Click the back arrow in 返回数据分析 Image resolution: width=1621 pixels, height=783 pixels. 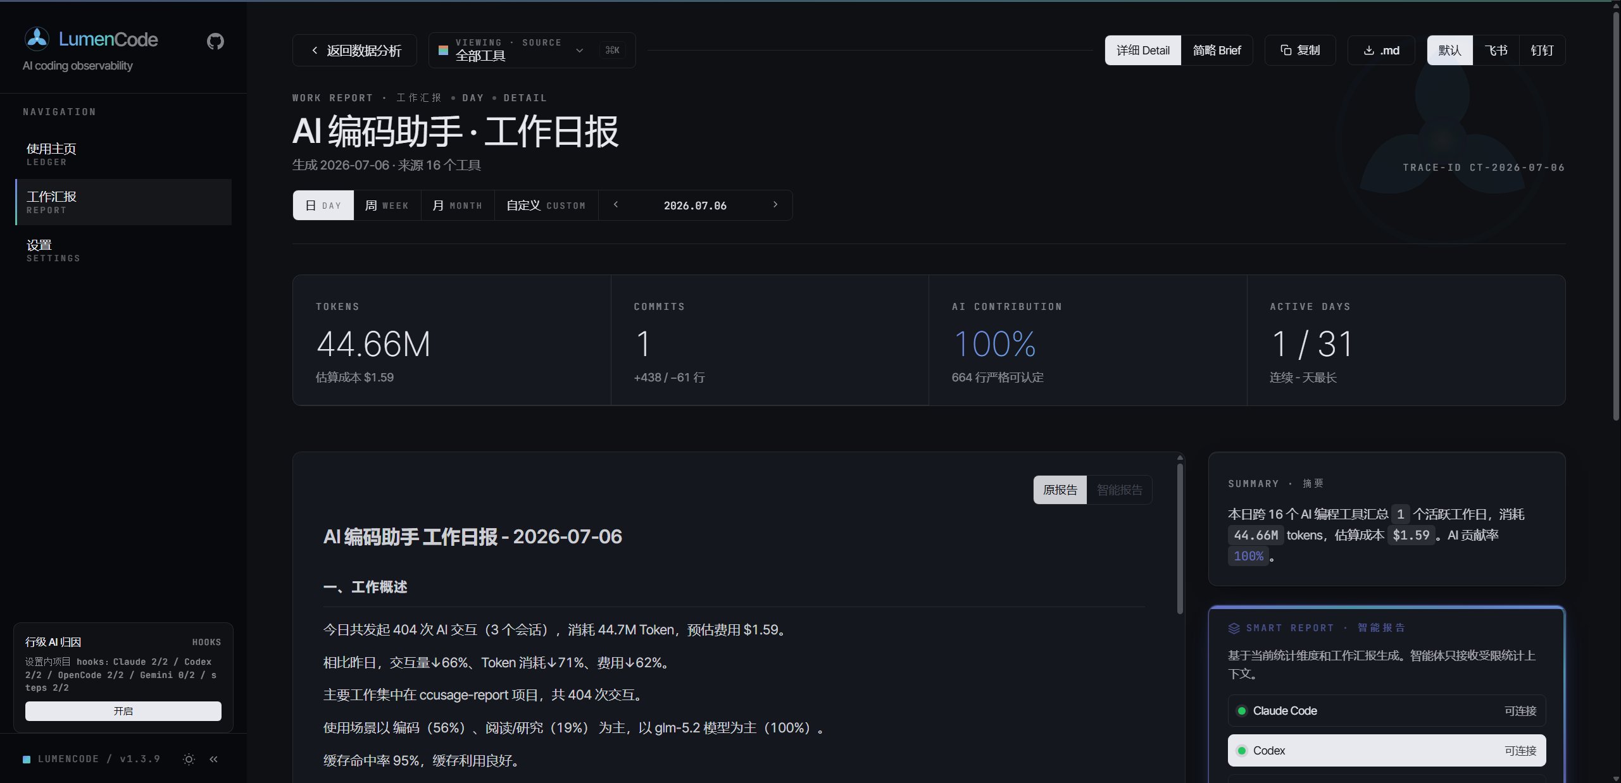[315, 50]
